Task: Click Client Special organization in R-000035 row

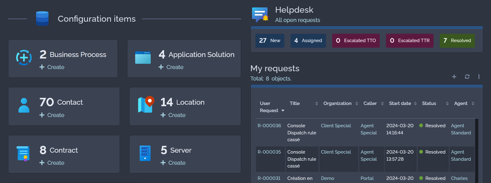Action: (336, 152)
